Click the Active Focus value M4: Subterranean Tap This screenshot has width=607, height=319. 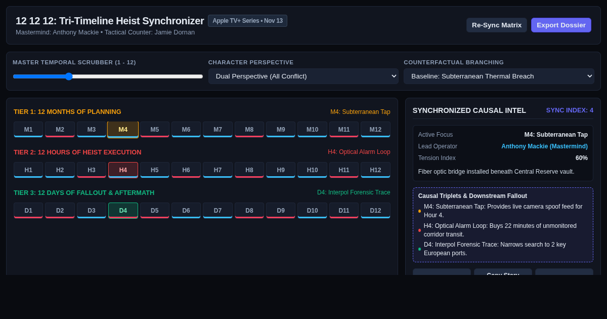tap(556, 135)
